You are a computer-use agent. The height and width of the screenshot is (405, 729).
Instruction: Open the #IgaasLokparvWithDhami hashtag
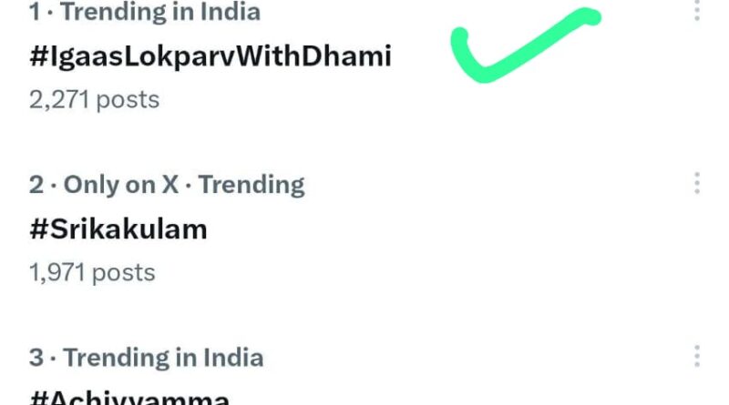(x=210, y=56)
